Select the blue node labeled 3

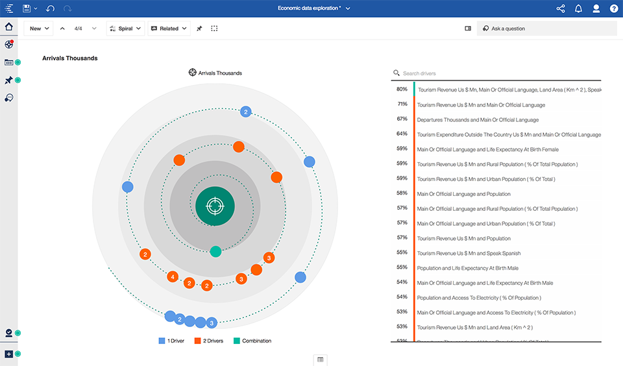[x=212, y=323]
